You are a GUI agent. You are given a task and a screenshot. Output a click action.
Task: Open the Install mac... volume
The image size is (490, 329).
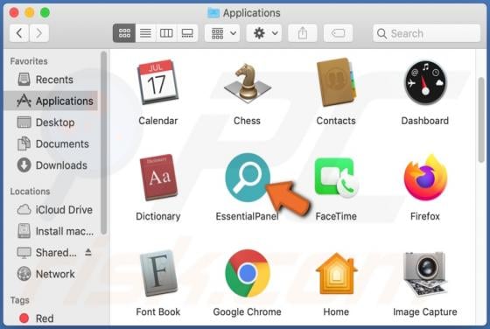(52, 231)
